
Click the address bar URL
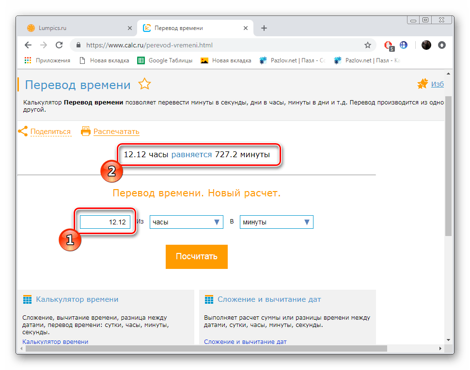click(x=149, y=45)
